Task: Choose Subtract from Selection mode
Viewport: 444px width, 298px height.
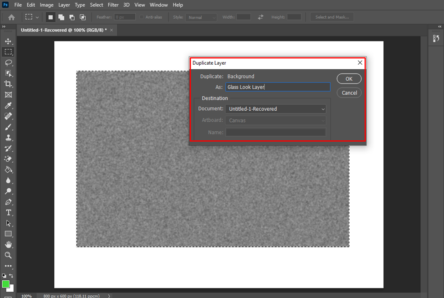Action: tap(72, 17)
